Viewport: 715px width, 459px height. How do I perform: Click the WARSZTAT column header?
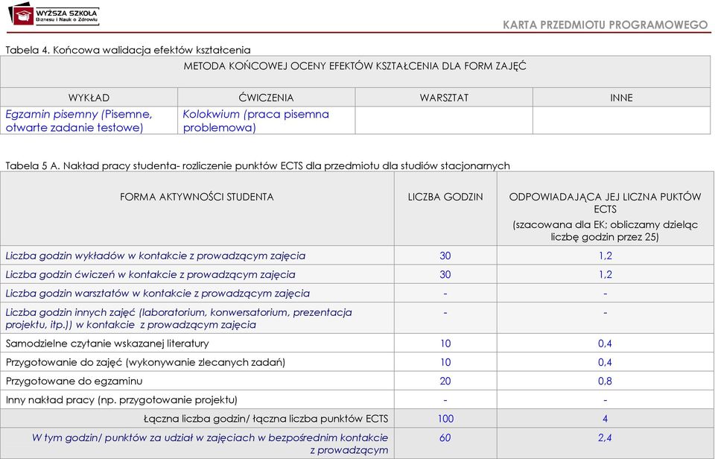click(x=444, y=97)
